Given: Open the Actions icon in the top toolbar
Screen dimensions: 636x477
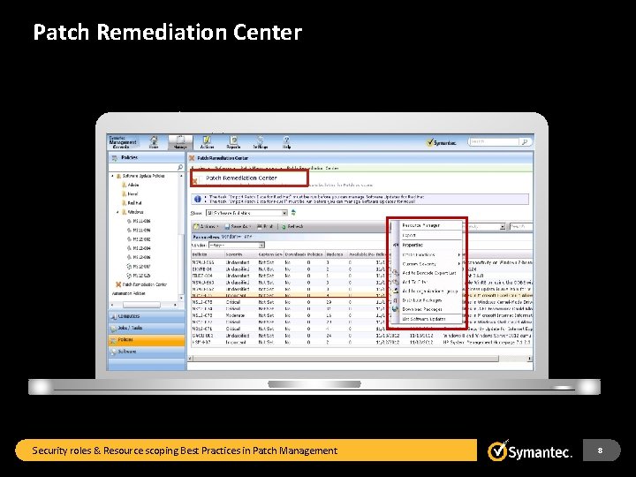Looking at the screenshot, I should pyautogui.click(x=207, y=142).
